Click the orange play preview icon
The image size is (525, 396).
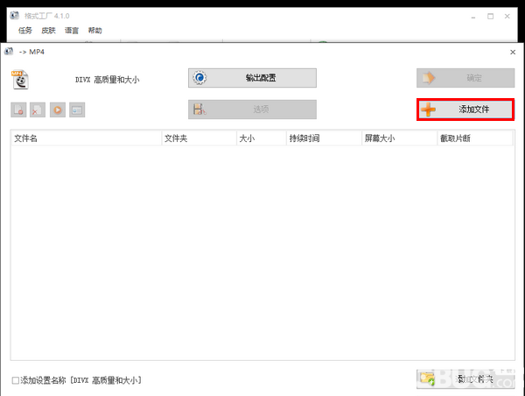(58, 110)
